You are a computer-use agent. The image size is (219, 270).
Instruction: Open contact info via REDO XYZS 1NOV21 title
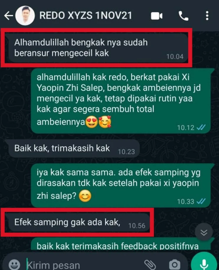pos(86,15)
